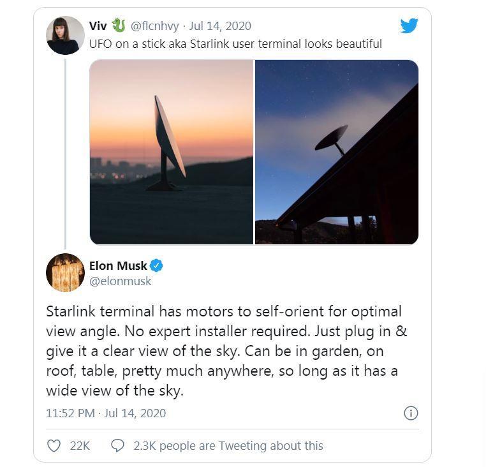Open the sunset Starlink dish photo

[x=172, y=152]
